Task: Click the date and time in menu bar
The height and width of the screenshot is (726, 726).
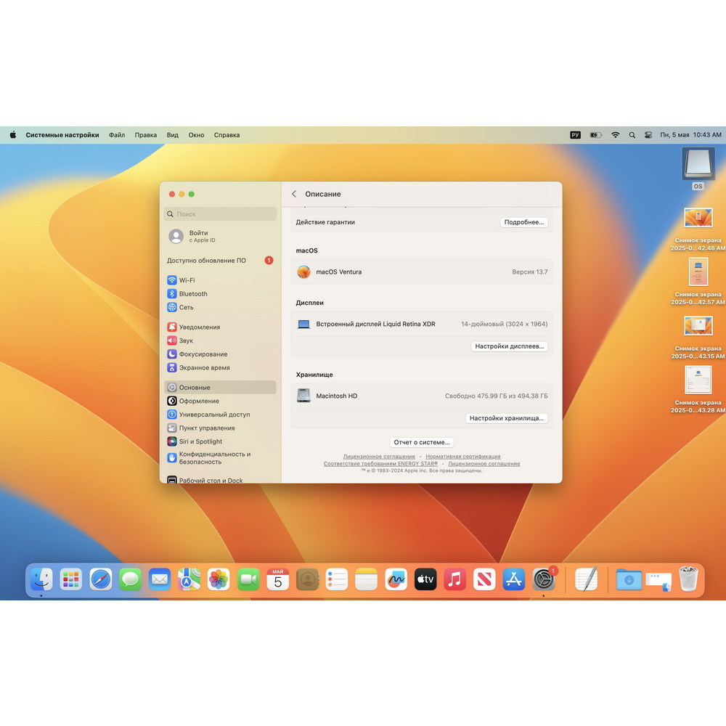Action: tap(691, 135)
